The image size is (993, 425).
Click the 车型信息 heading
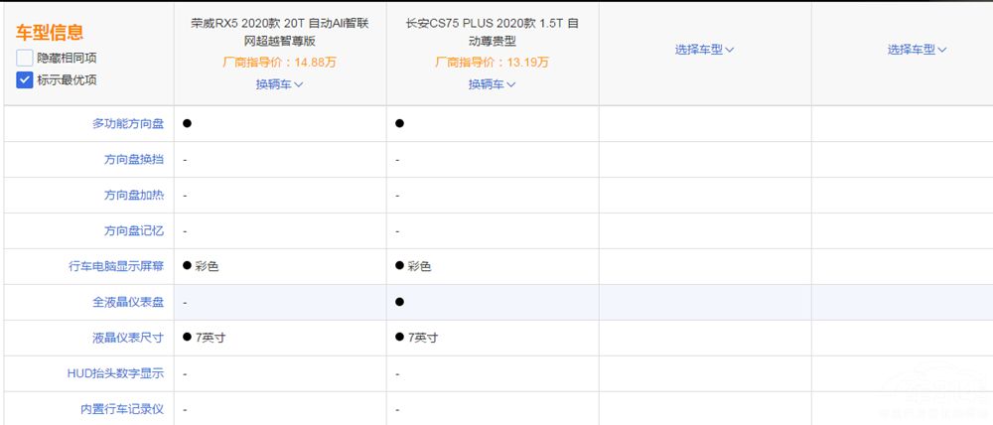pos(50,33)
